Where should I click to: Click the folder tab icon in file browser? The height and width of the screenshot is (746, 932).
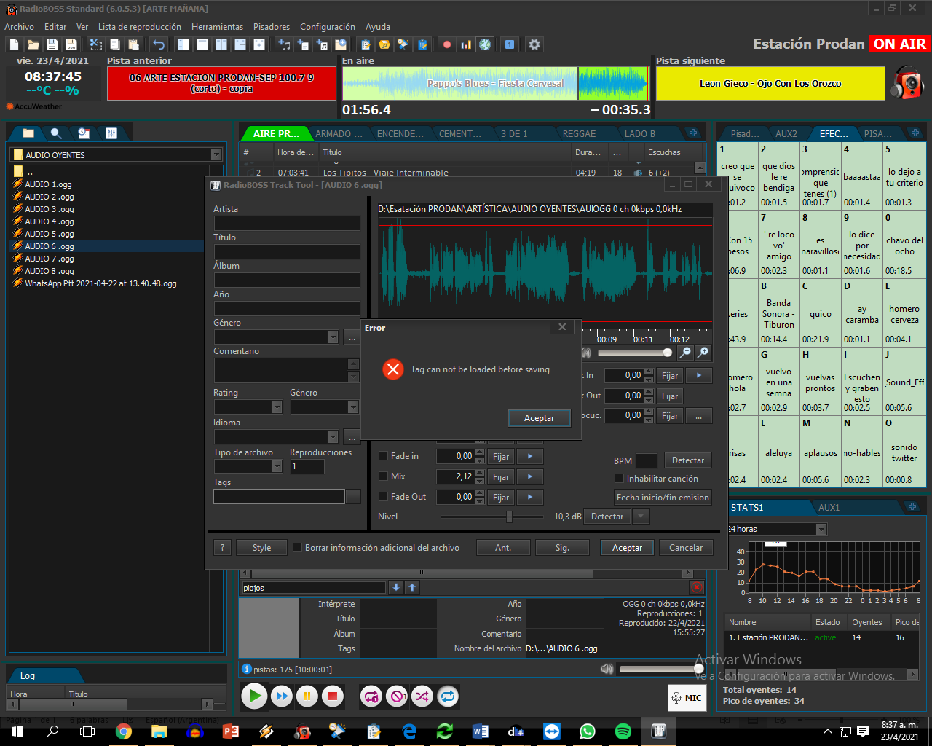click(x=28, y=133)
